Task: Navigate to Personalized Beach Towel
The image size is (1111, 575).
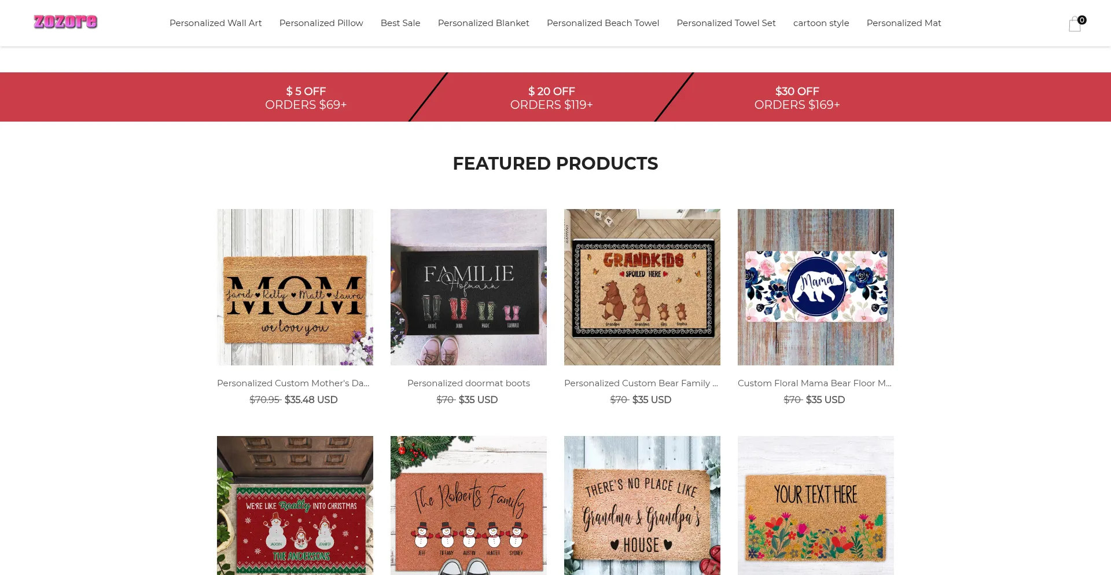Action: pyautogui.click(x=603, y=23)
